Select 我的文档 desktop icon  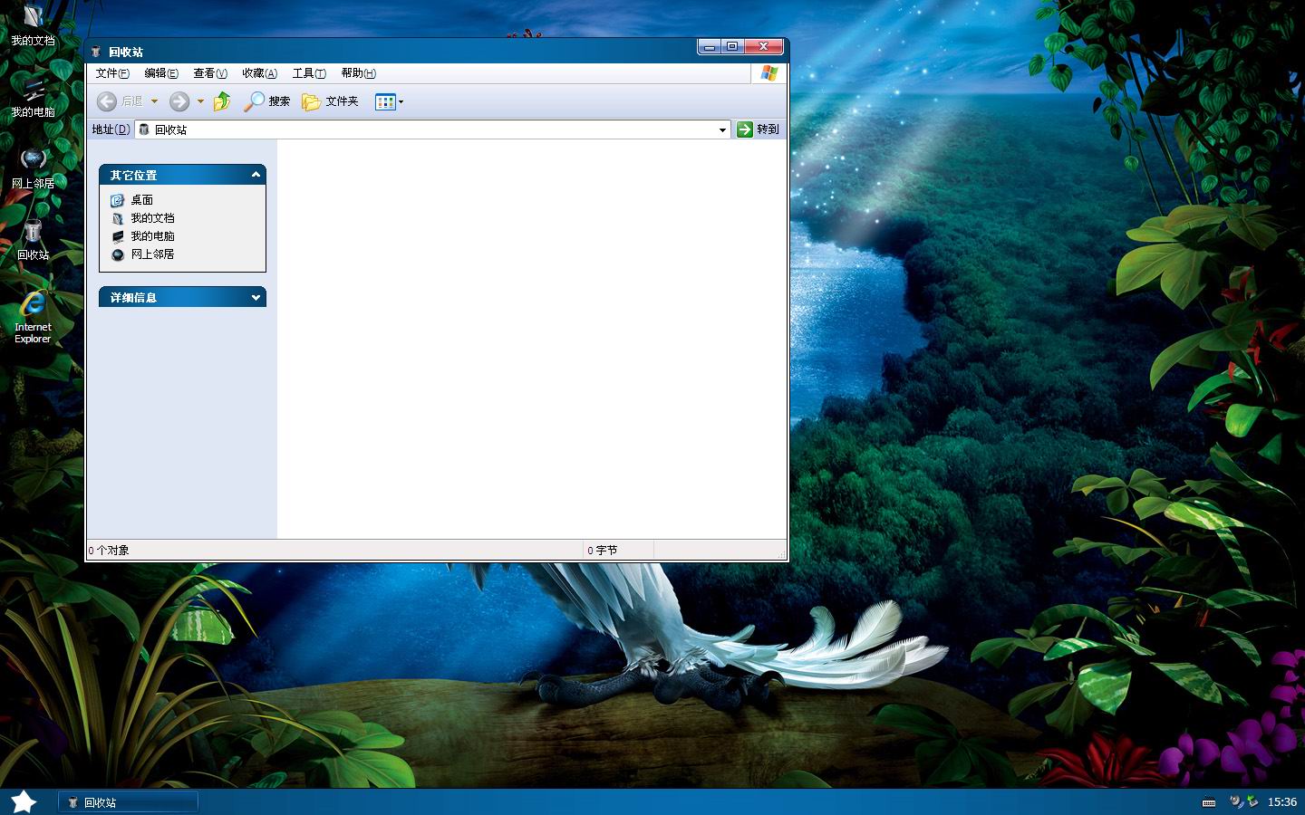tap(33, 26)
